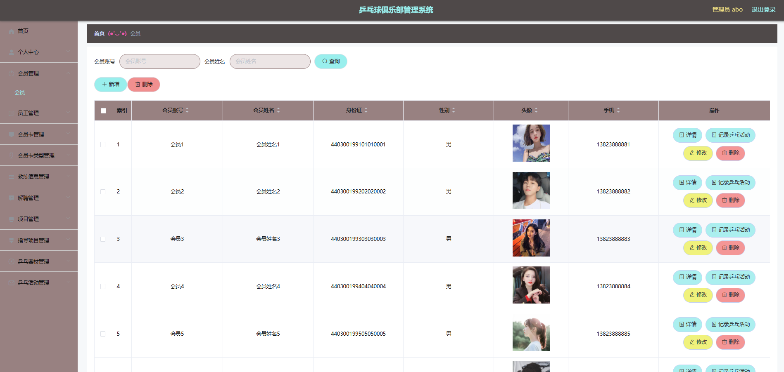This screenshot has height=372, width=784.
Task: Click the icon beside 解聘管理 menu
Action: 12,198
